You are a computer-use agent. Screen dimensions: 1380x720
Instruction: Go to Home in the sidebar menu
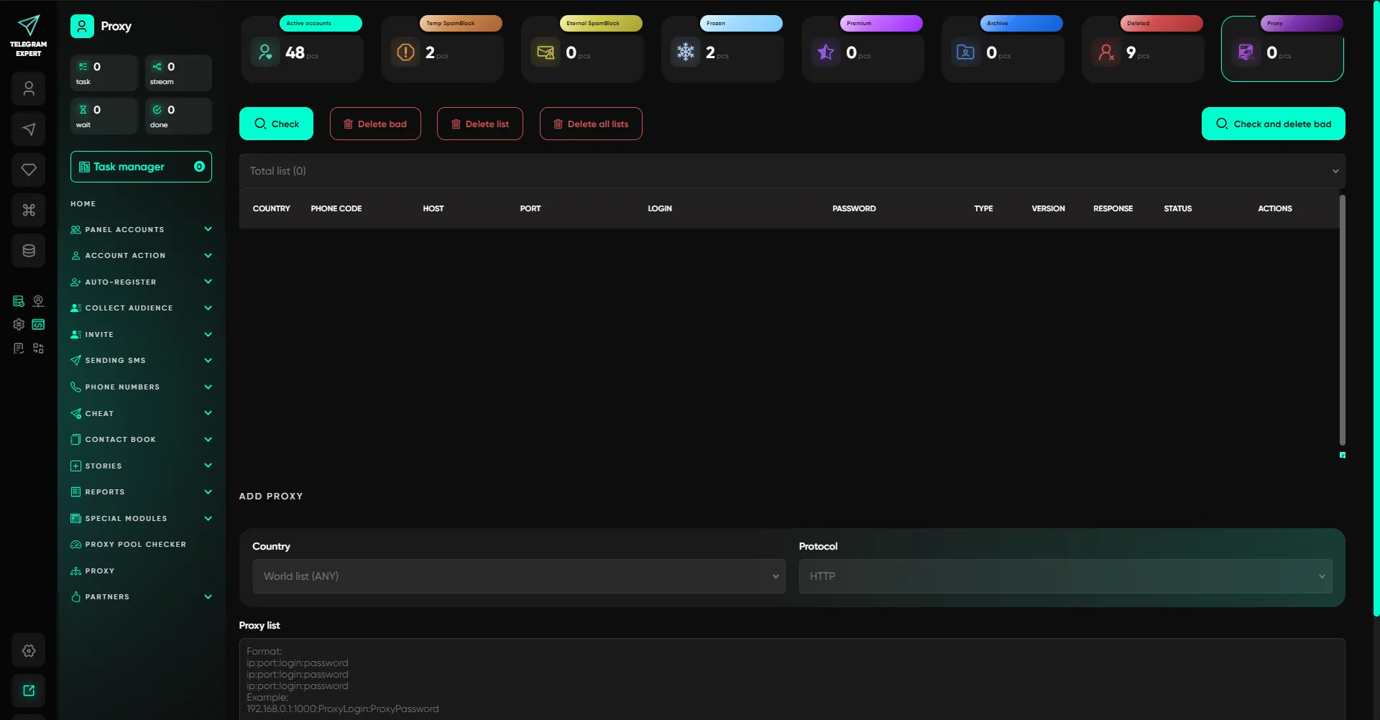click(83, 204)
